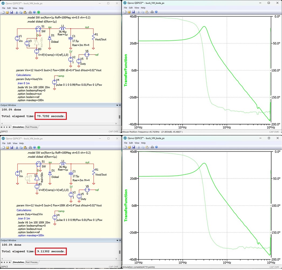Click the last-tab navigation arrow beside Simulation
282x270 pixels.
[x=9, y=127]
